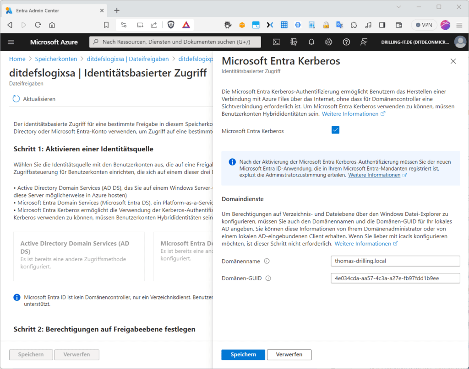Go to the browser home page icon
The width and height of the screenshot is (469, 369).
pos(52,25)
